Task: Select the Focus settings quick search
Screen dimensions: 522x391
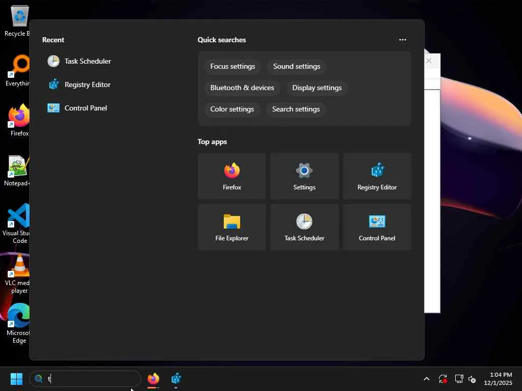Action: [232, 67]
